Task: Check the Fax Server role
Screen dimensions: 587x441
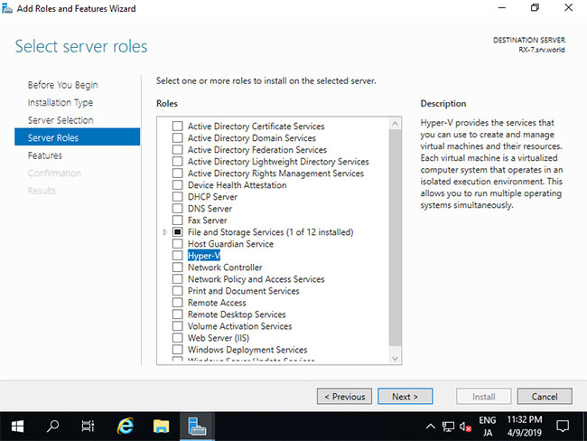Action: pos(177,220)
